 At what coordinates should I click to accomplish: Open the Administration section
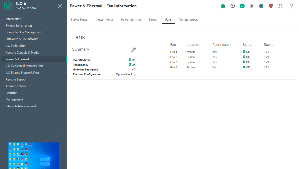pyautogui.click(x=15, y=86)
